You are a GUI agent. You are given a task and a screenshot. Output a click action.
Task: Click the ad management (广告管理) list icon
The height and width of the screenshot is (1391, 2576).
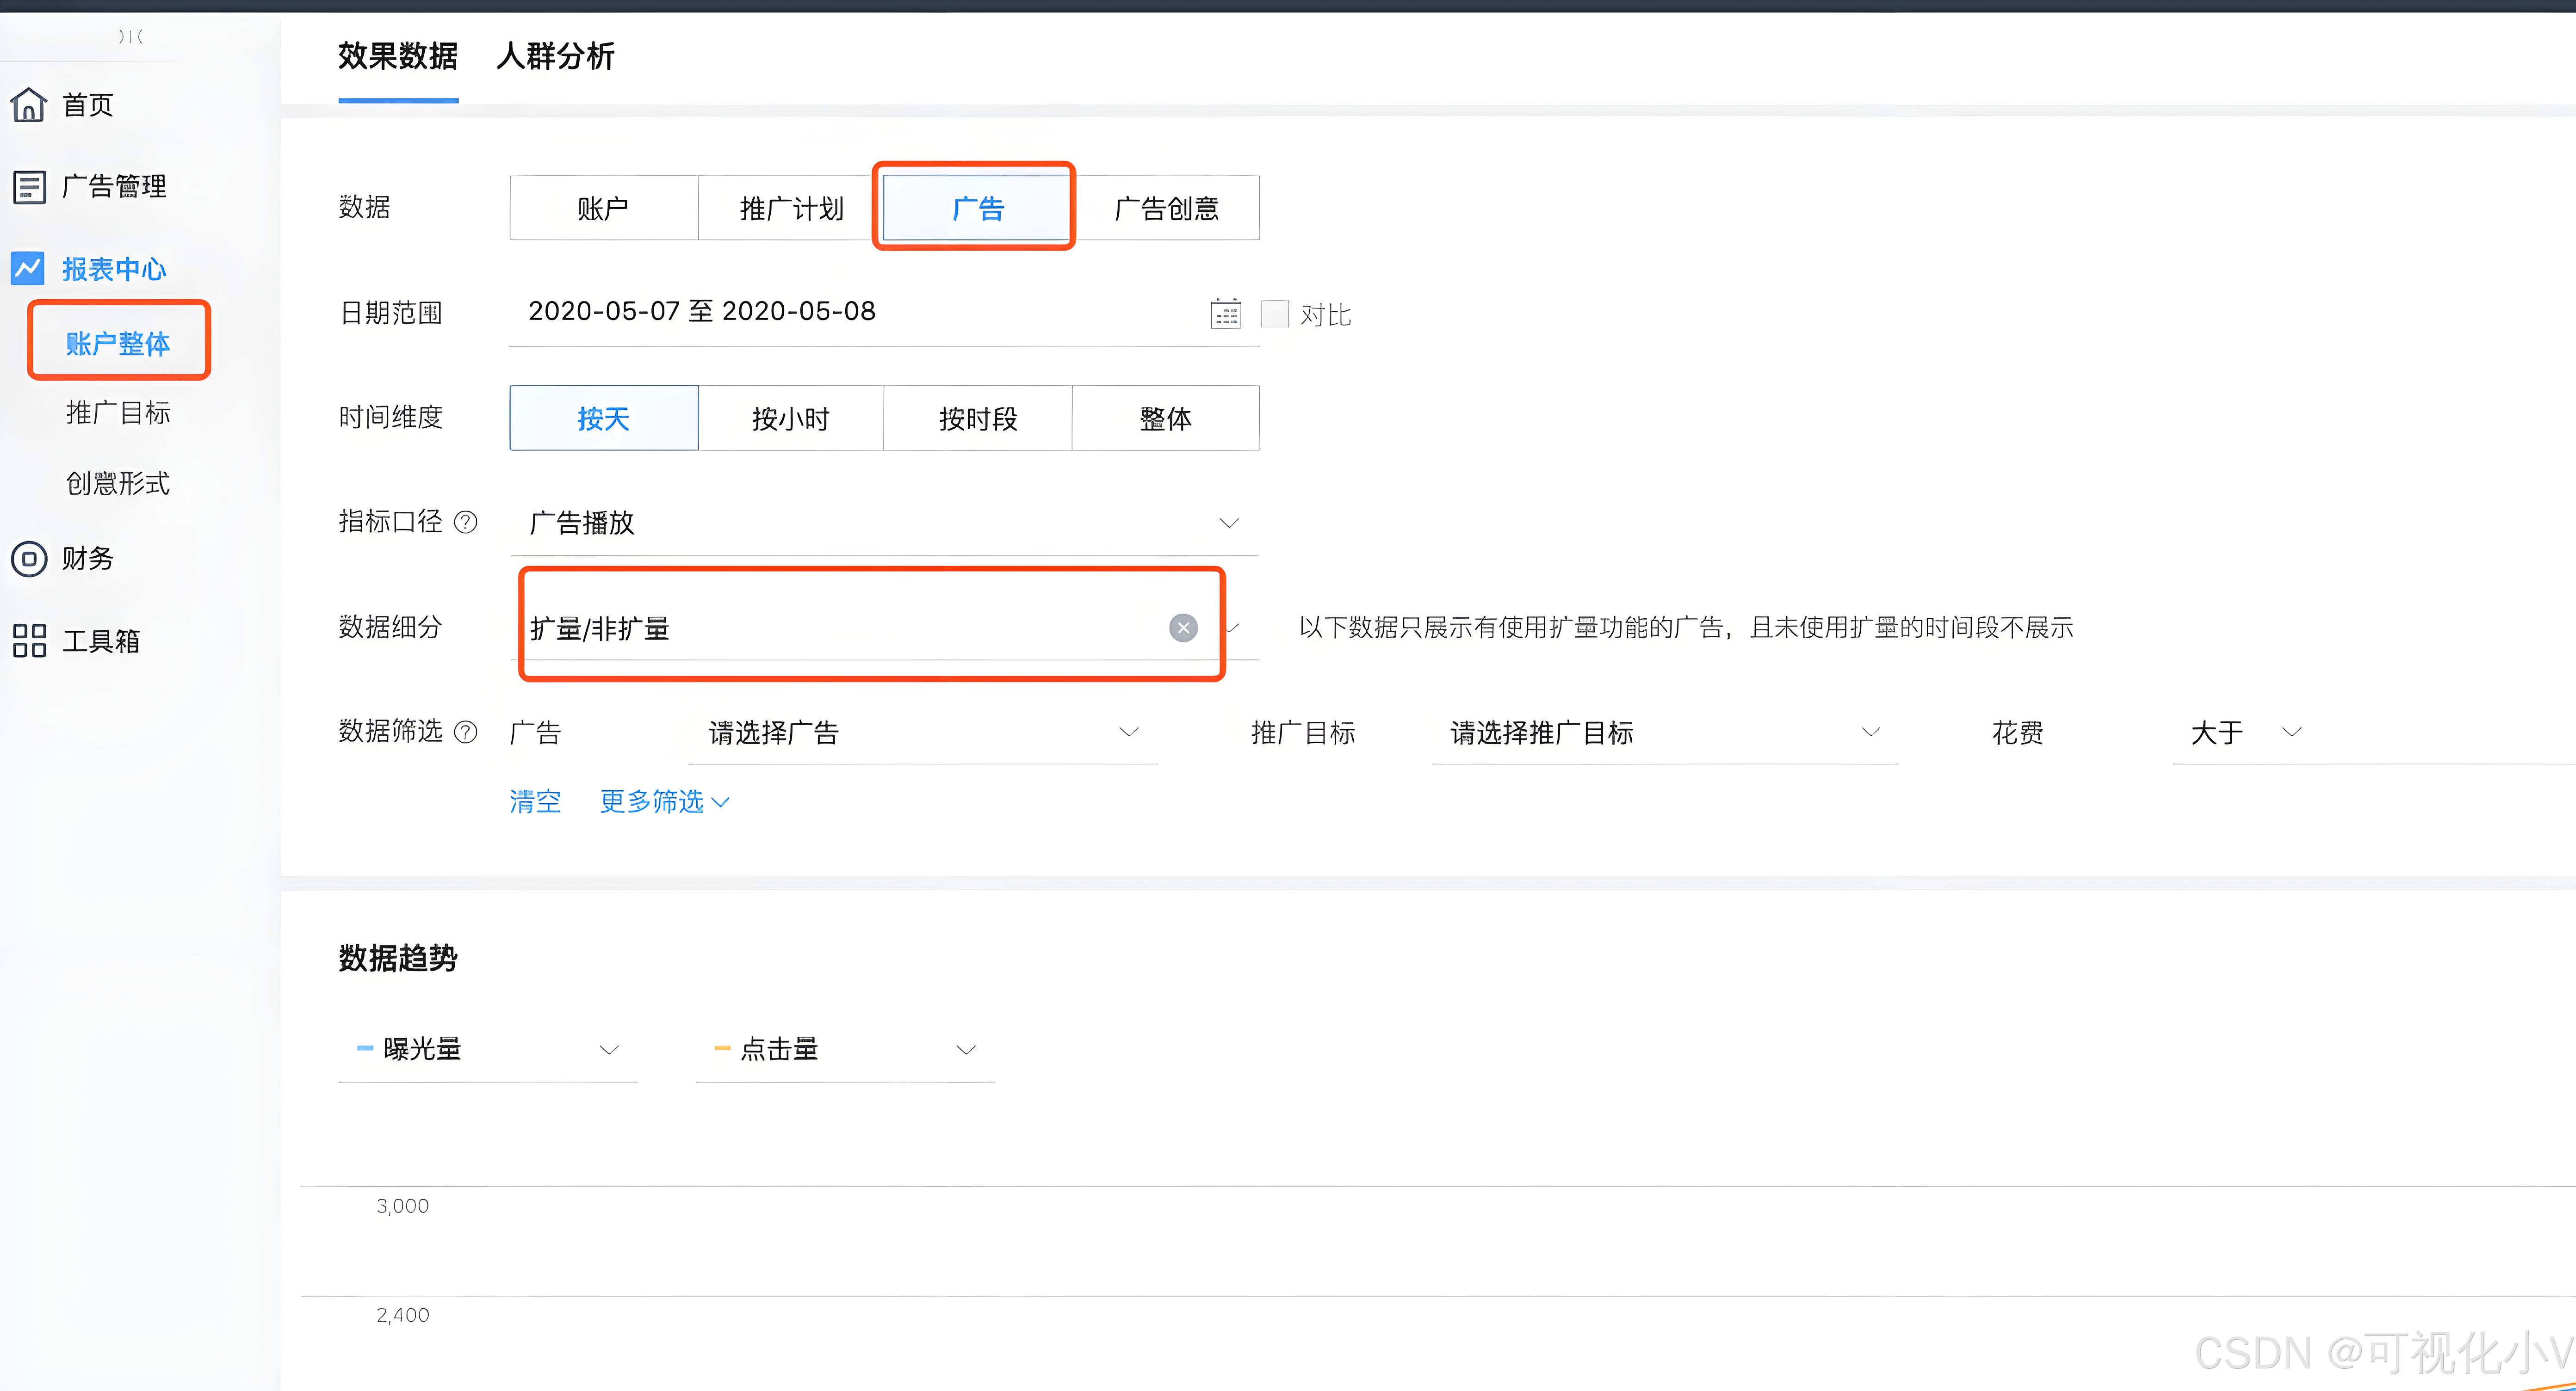point(29,187)
